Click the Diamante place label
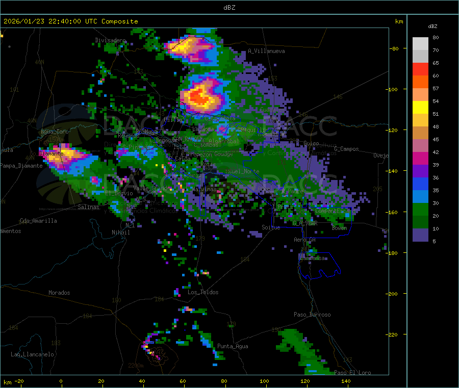The height and width of the screenshot is (388, 459). click(51, 153)
